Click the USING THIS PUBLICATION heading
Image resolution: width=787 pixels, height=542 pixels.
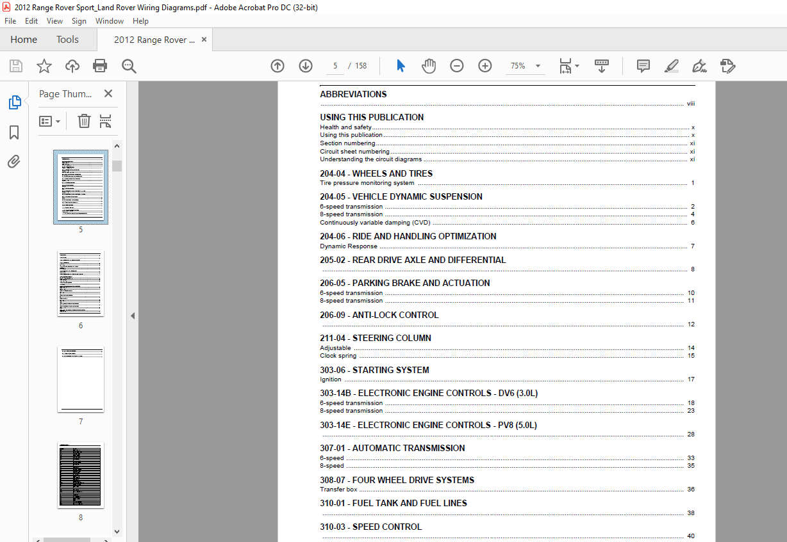[372, 117]
